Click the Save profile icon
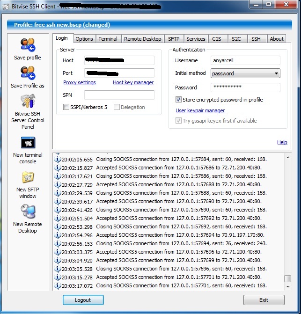The height and width of the screenshot is (314, 301). pos(28,44)
